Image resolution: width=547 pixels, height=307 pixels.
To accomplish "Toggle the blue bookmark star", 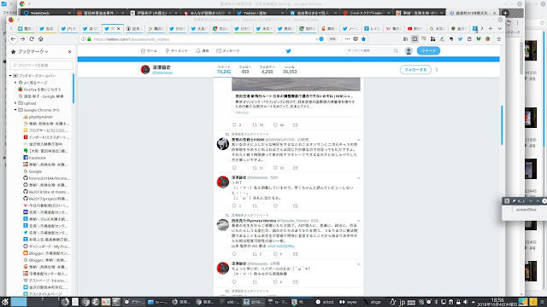I will tap(363, 39).
